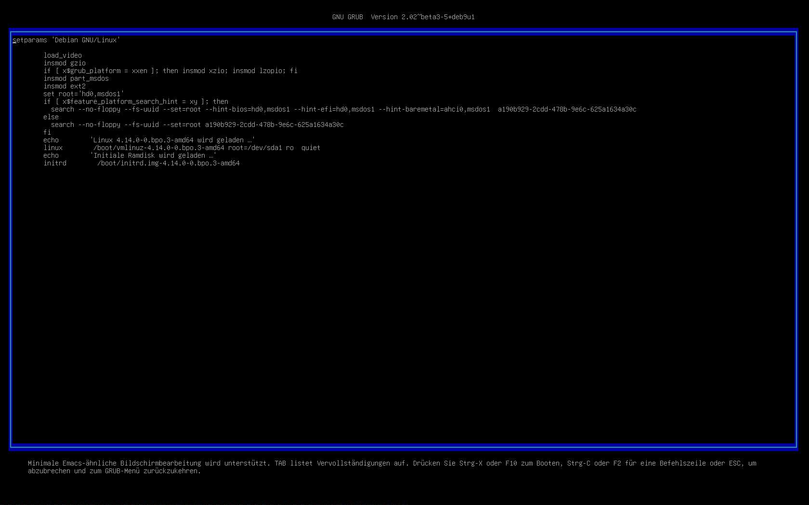Click the "setparams 'Debian GNU/Linux'" line
This screenshot has width=809, height=505.
[66, 40]
